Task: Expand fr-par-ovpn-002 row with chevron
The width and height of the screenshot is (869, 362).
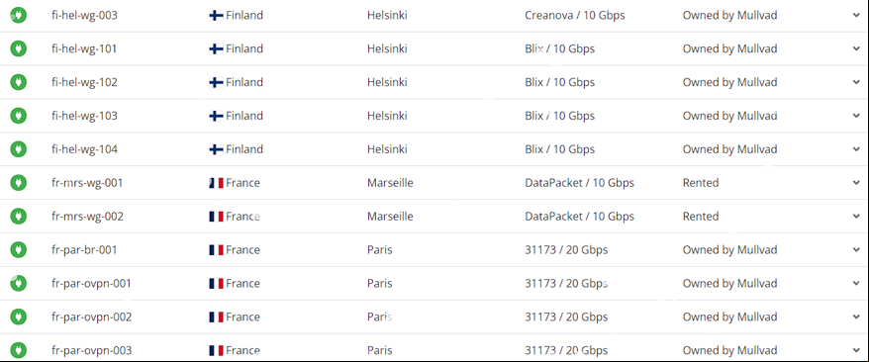Action: point(856,317)
